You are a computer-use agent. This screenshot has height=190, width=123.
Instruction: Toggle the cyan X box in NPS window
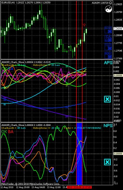tap(107, 162)
